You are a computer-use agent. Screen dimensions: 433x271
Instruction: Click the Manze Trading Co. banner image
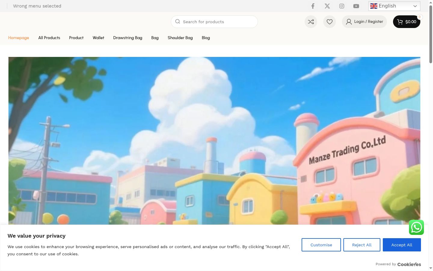[214, 141]
